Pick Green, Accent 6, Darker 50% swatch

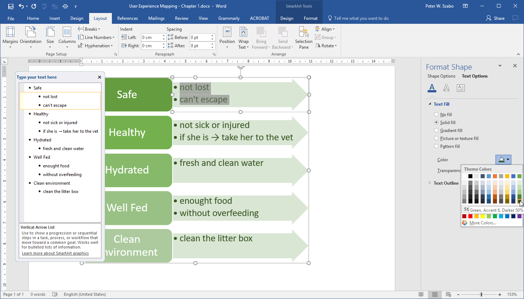(x=519, y=202)
